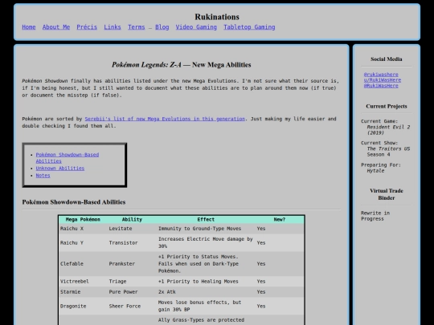This screenshot has width=434, height=325.
Task: Jump to Pokémon Showdown-Based Abilities section
Action: point(68,158)
